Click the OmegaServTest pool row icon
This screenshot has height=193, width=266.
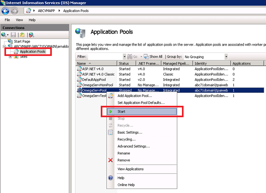tap(79, 96)
